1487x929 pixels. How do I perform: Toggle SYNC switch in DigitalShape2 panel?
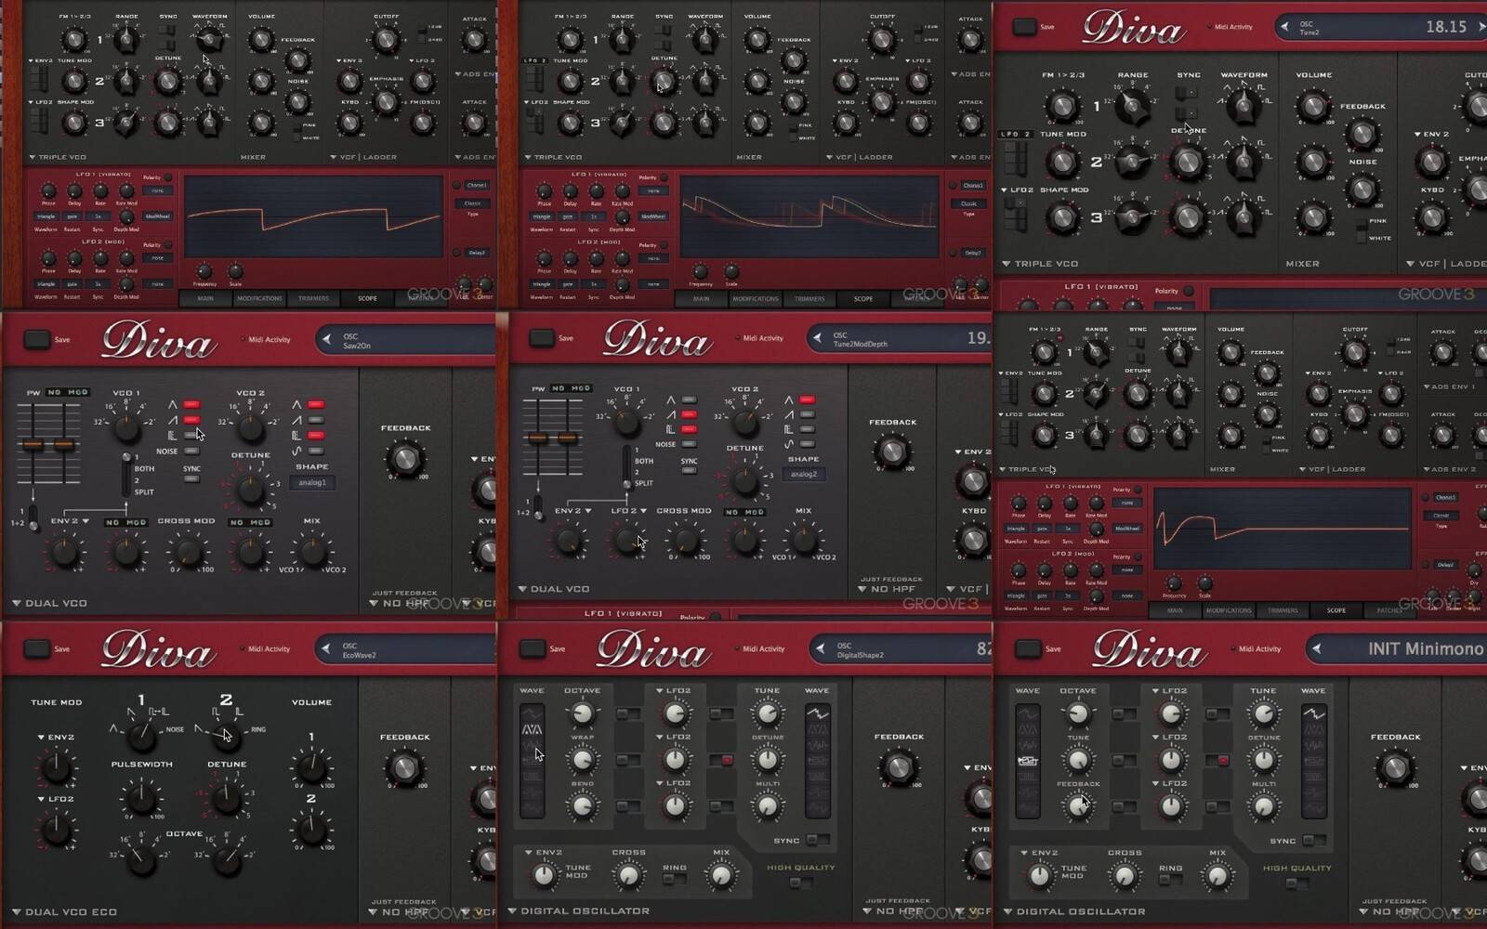[x=817, y=840]
